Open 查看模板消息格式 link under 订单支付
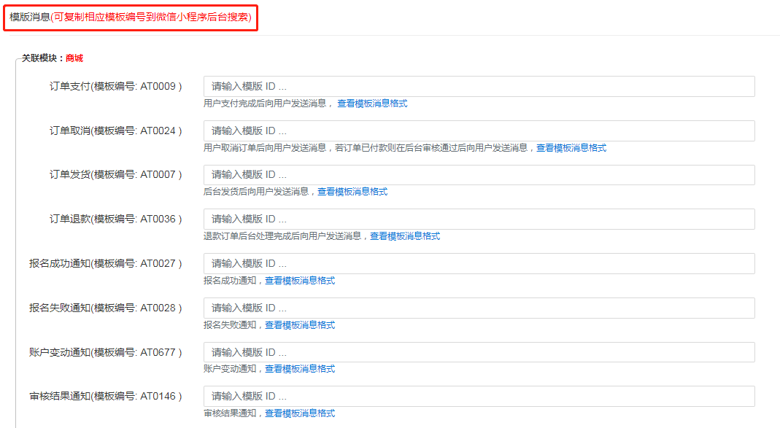 [x=372, y=104]
